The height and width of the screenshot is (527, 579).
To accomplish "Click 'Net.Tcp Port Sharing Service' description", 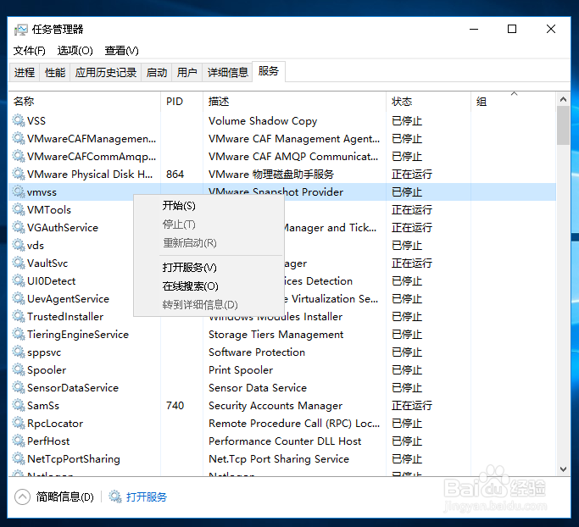I will pyautogui.click(x=278, y=458).
